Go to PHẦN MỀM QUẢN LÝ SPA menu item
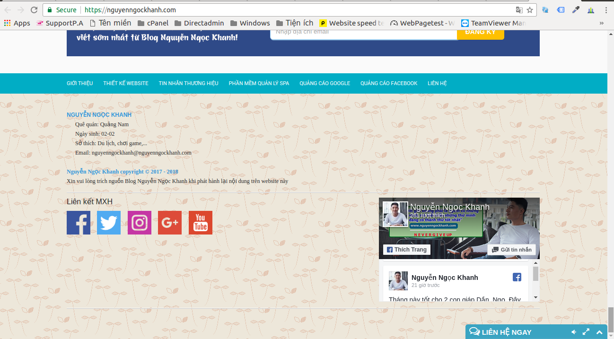Image resolution: width=614 pixels, height=339 pixels. (259, 83)
